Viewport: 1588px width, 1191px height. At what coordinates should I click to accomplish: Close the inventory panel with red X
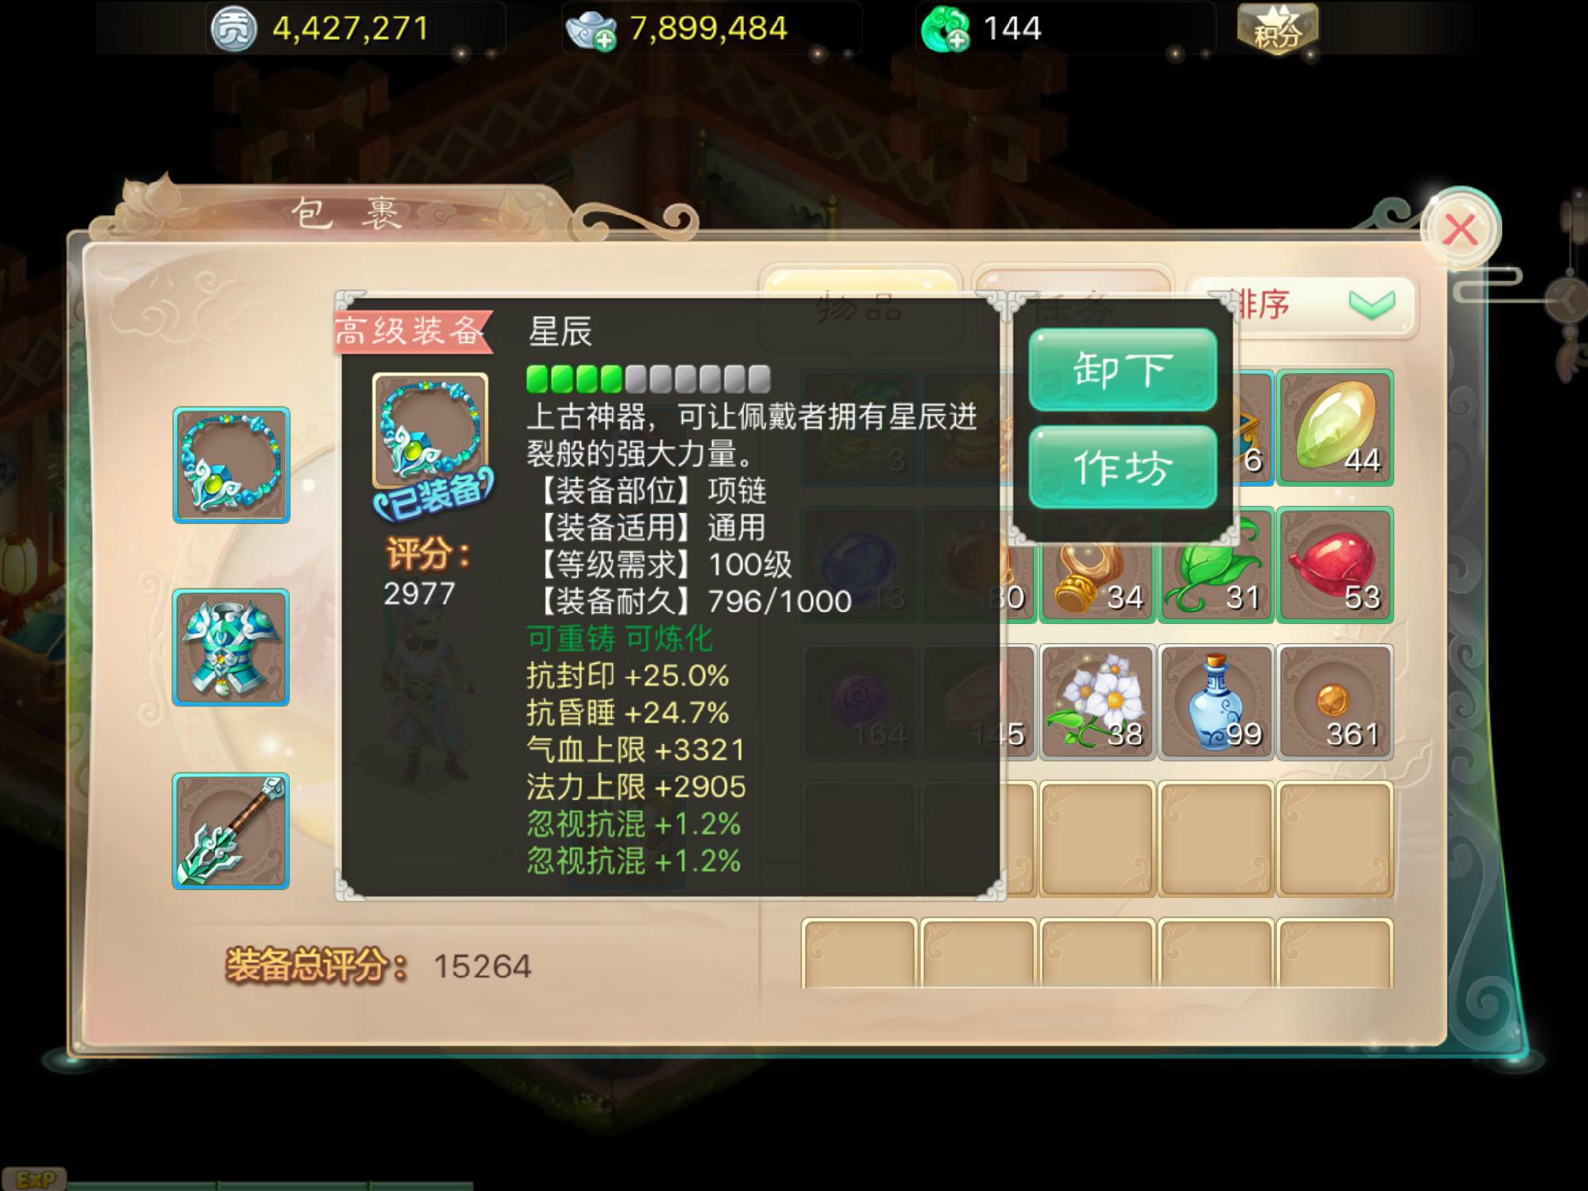[1460, 230]
